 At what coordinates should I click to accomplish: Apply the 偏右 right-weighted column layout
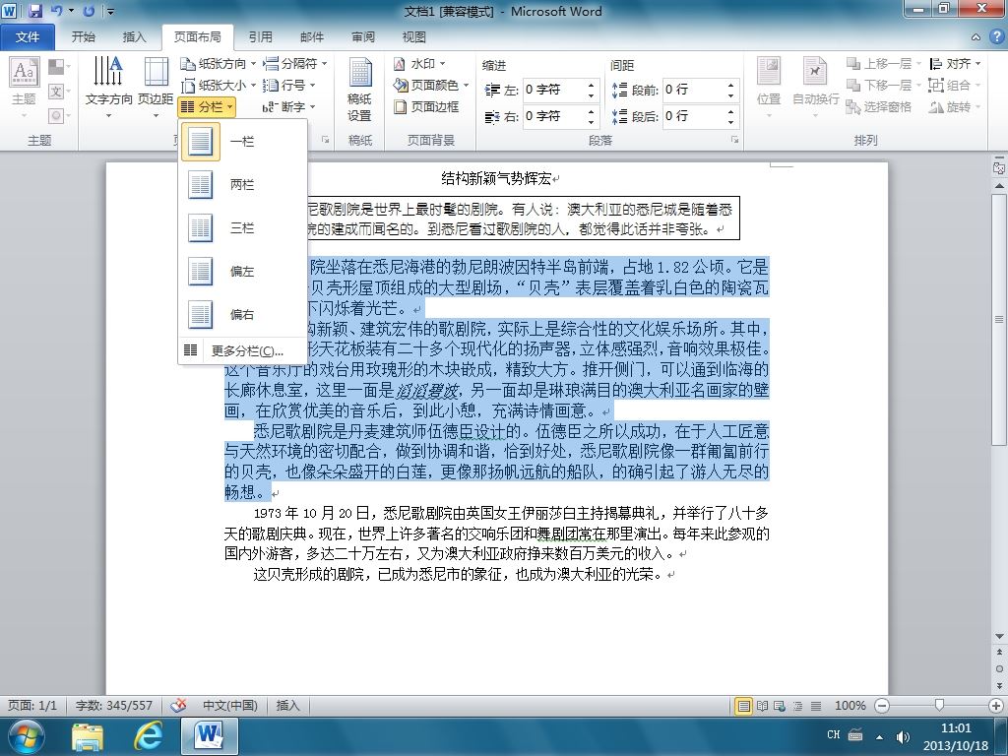(242, 314)
